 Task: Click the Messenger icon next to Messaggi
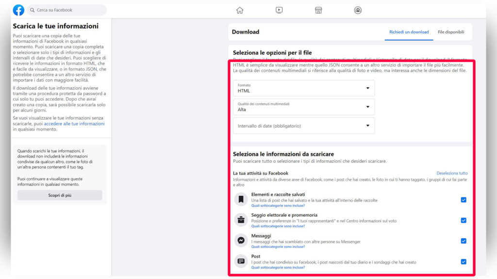[x=241, y=239]
